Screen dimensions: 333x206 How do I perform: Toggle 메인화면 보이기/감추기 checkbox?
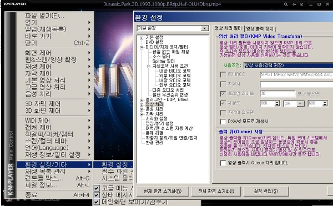point(97,202)
